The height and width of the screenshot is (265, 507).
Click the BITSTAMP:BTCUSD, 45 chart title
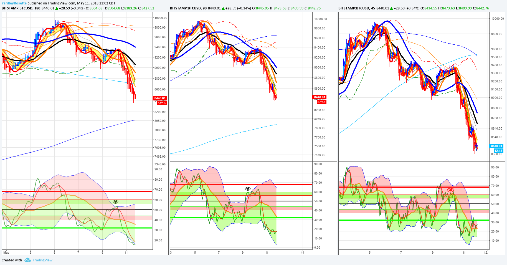click(357, 8)
